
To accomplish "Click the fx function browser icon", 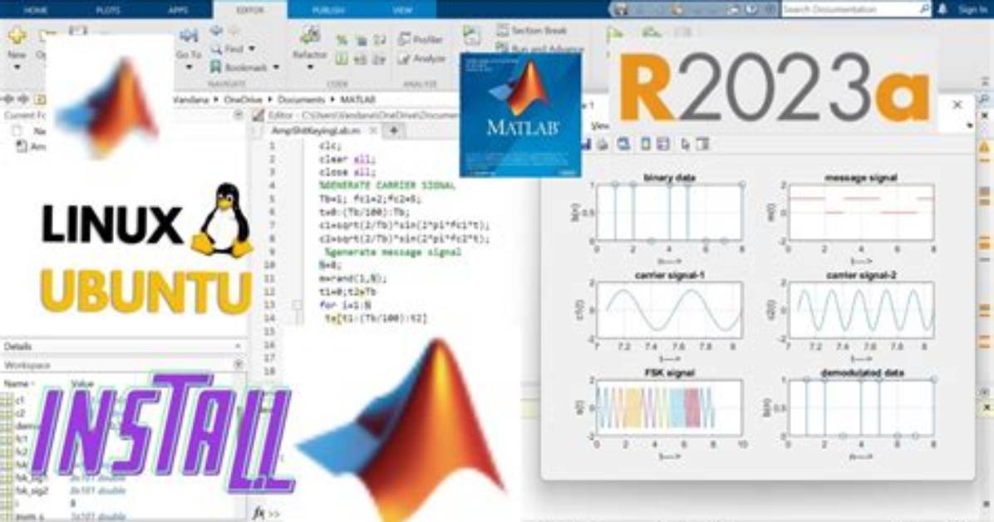I will click(x=259, y=513).
